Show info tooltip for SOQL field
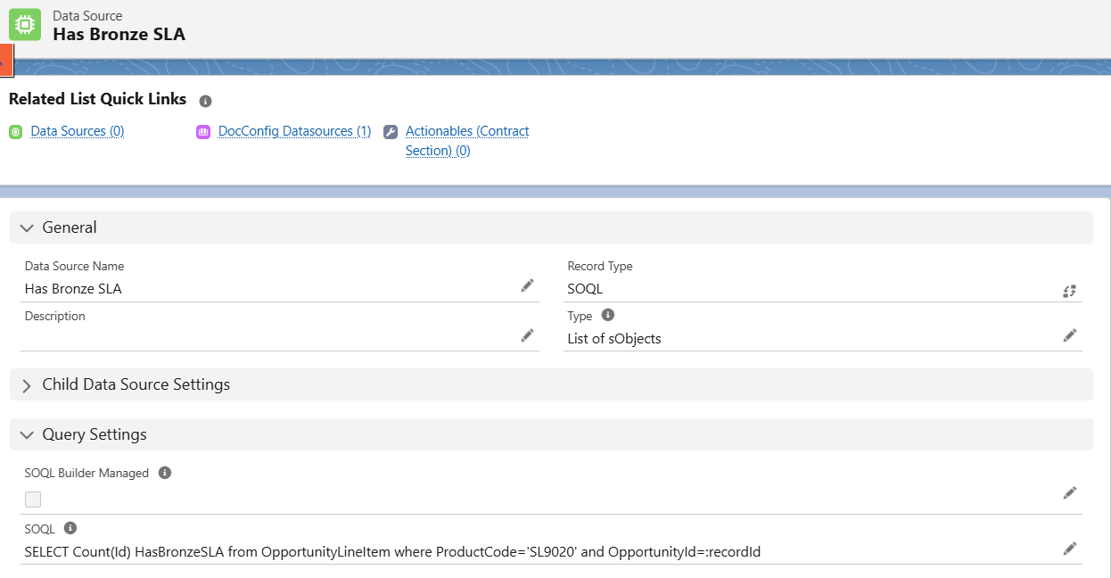The image size is (1111, 578). pyautogui.click(x=70, y=528)
